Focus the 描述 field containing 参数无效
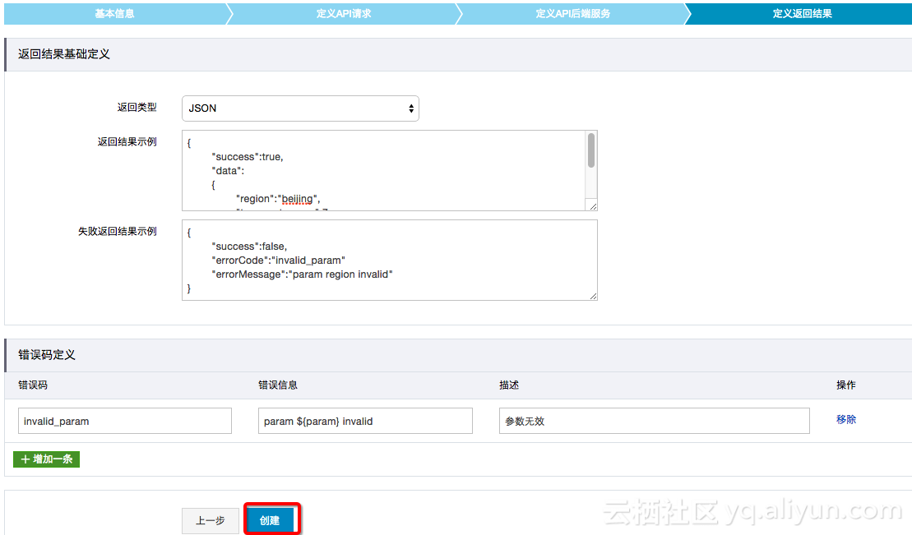The image size is (912, 535). tap(655, 421)
